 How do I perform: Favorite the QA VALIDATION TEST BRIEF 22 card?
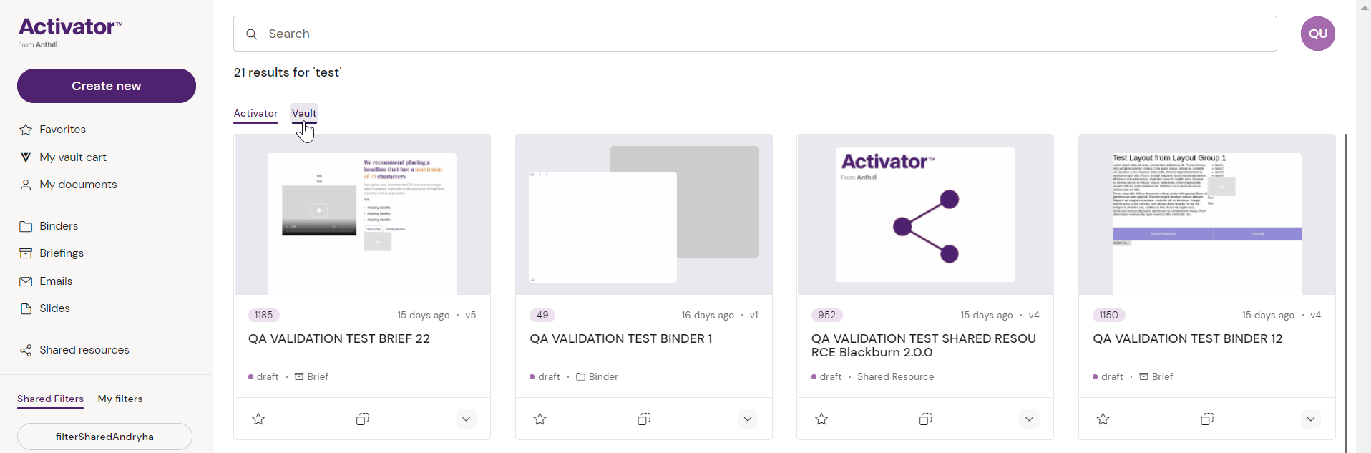(x=258, y=419)
